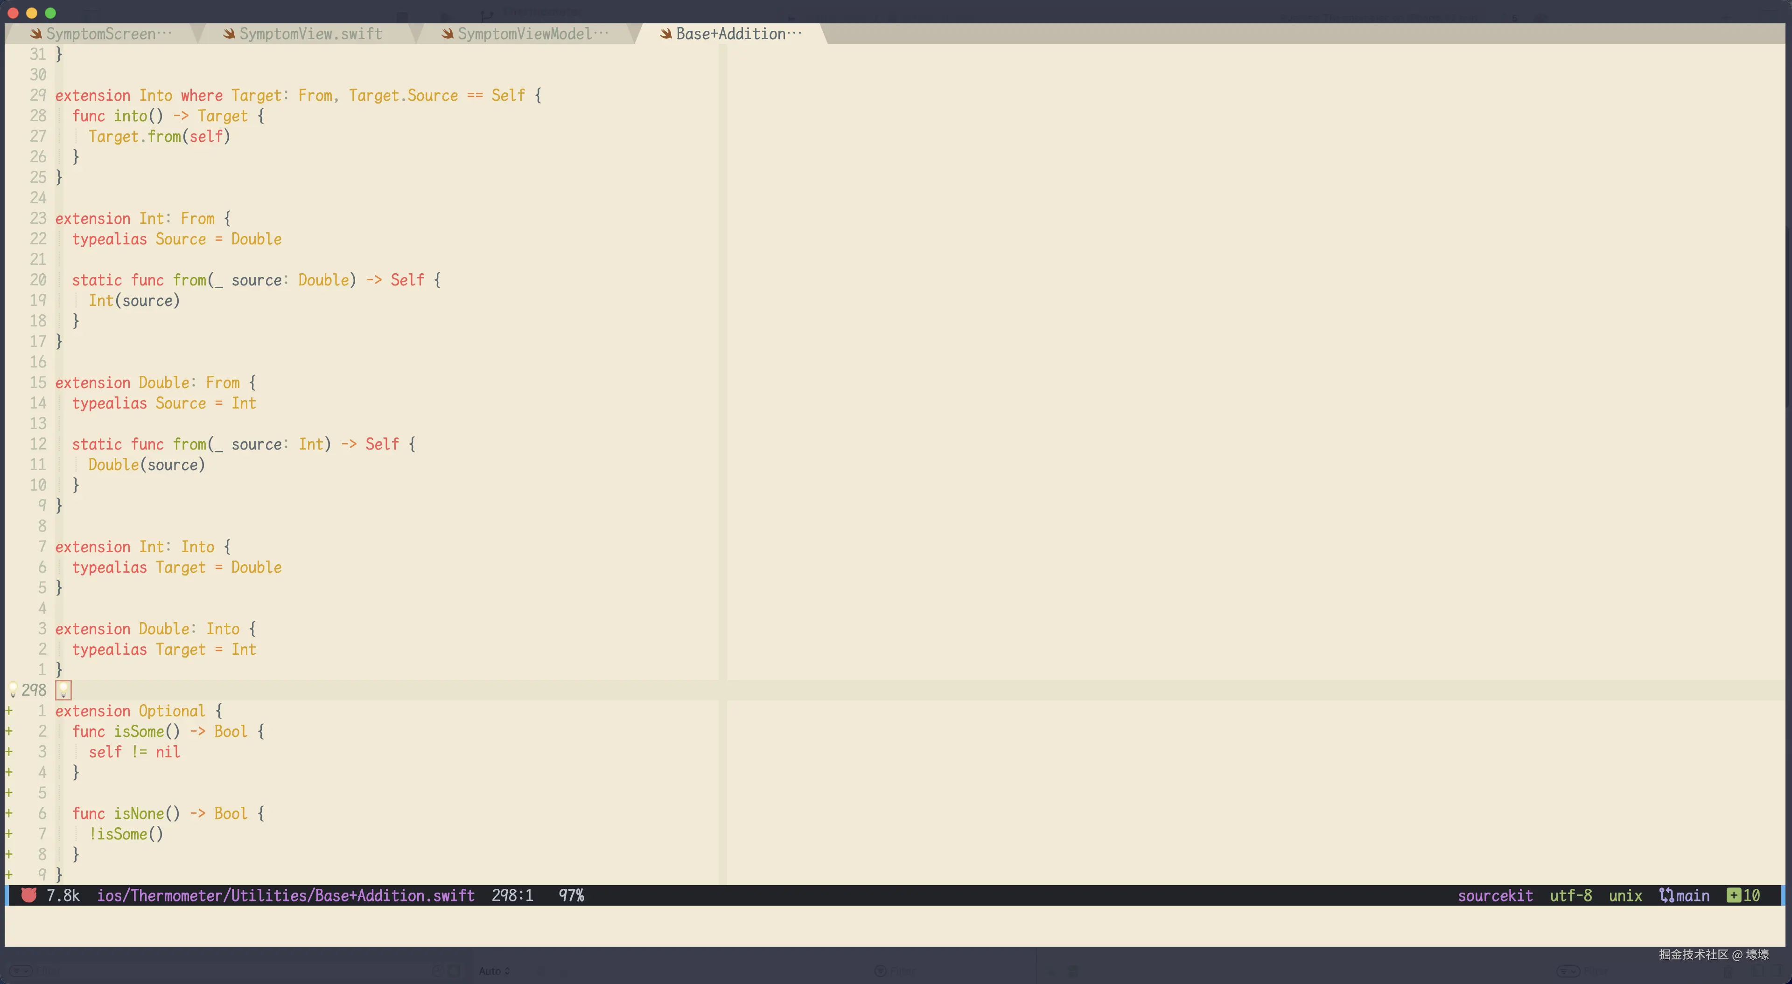Click the Swift icon on SymptomScreen tab
The height and width of the screenshot is (984, 1792).
tap(36, 34)
